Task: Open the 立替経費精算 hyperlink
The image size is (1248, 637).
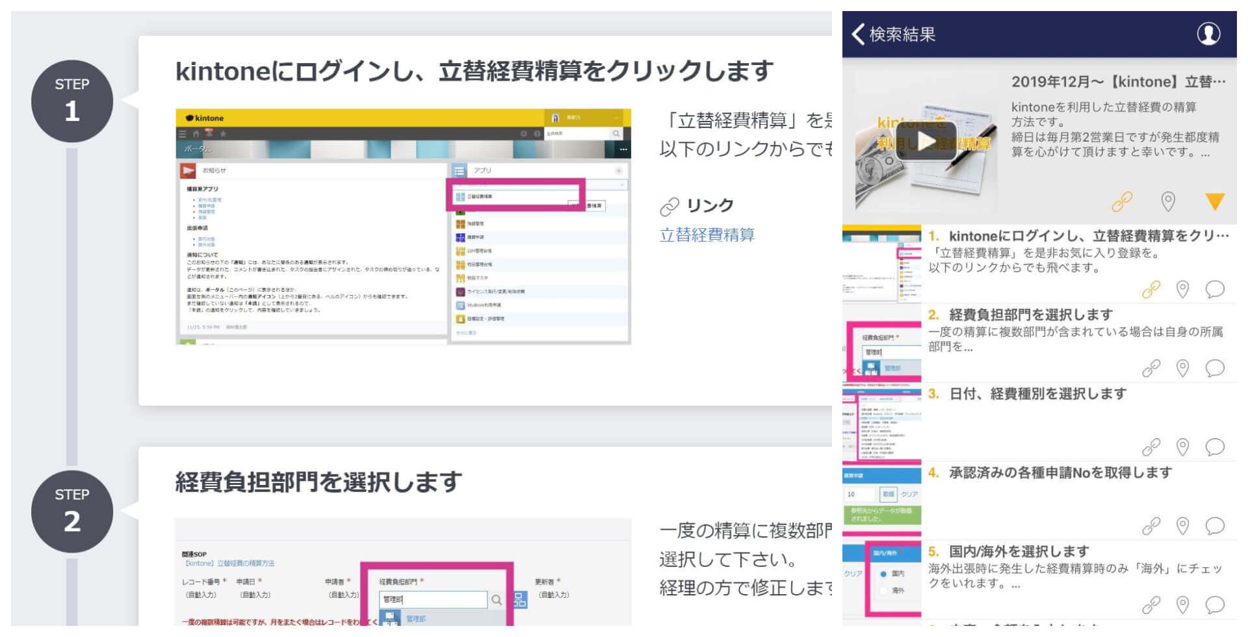Action: coord(707,235)
